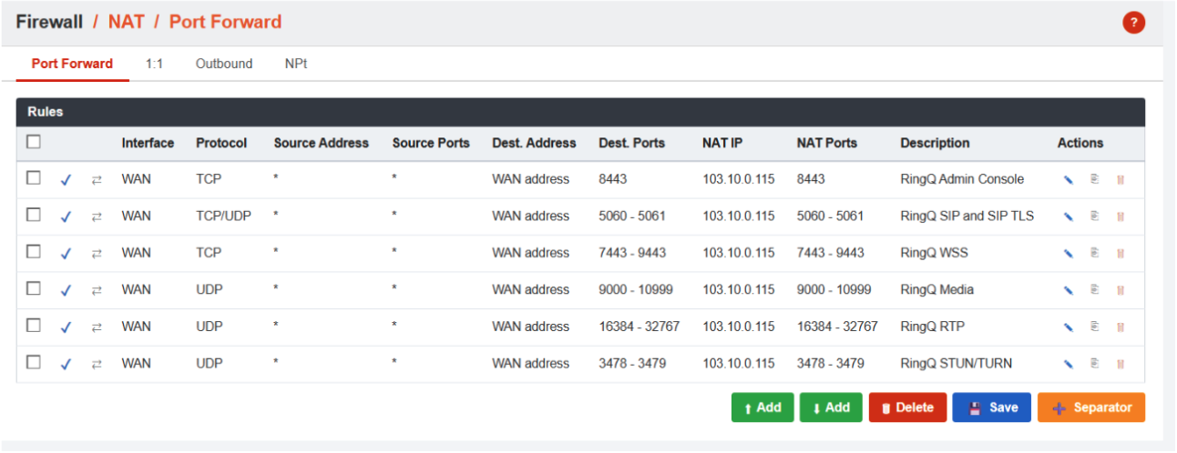Copy the RingQ STUN/TURN rule
Viewport: 1177px width, 453px height.
point(1094,364)
